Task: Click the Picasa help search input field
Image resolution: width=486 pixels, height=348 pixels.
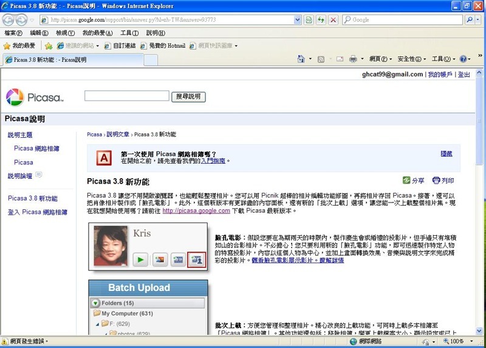Action: tap(126, 96)
